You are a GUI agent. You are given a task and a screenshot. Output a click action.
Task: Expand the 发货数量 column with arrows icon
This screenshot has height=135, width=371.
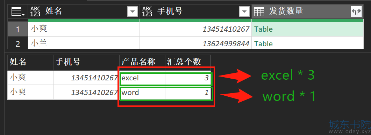(356, 11)
